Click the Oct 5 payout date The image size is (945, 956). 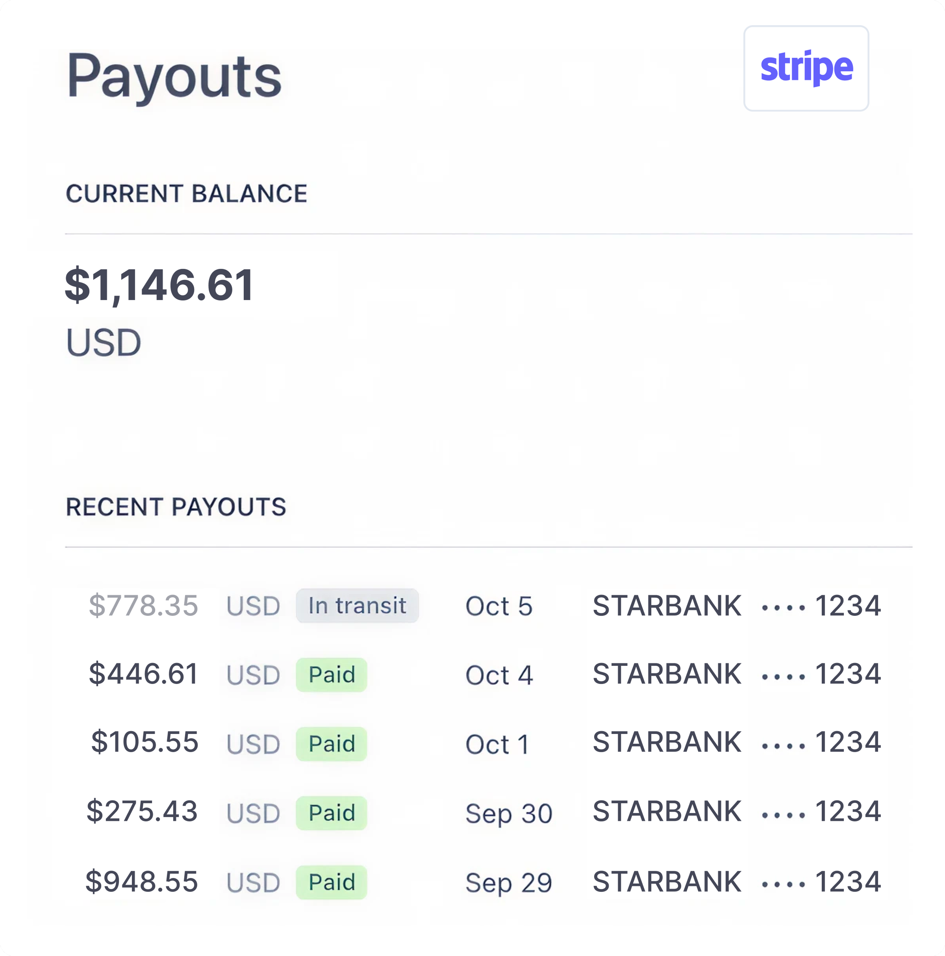[x=499, y=606]
